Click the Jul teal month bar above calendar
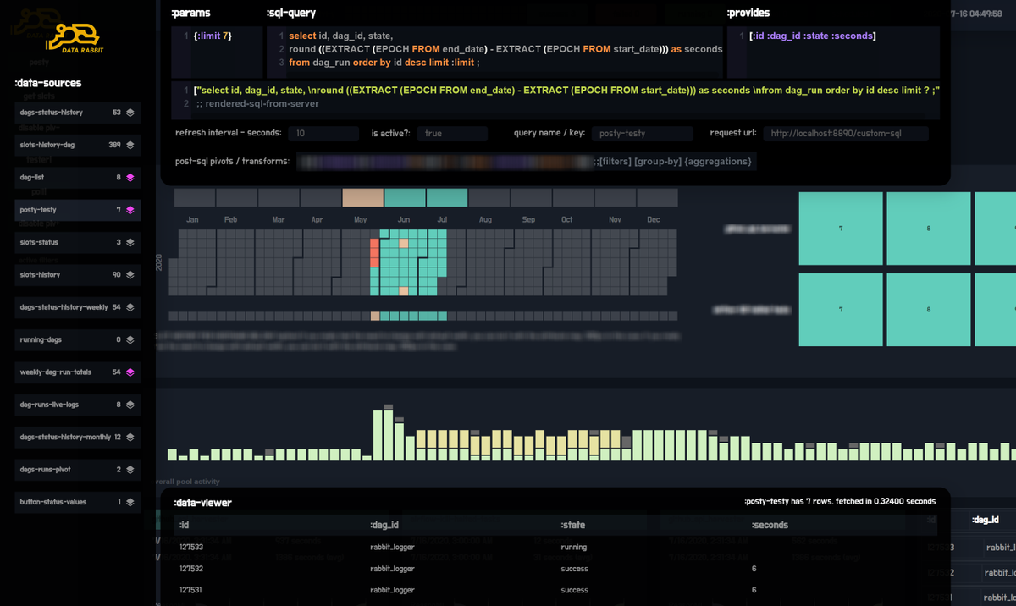The height and width of the screenshot is (606, 1016). click(x=447, y=198)
